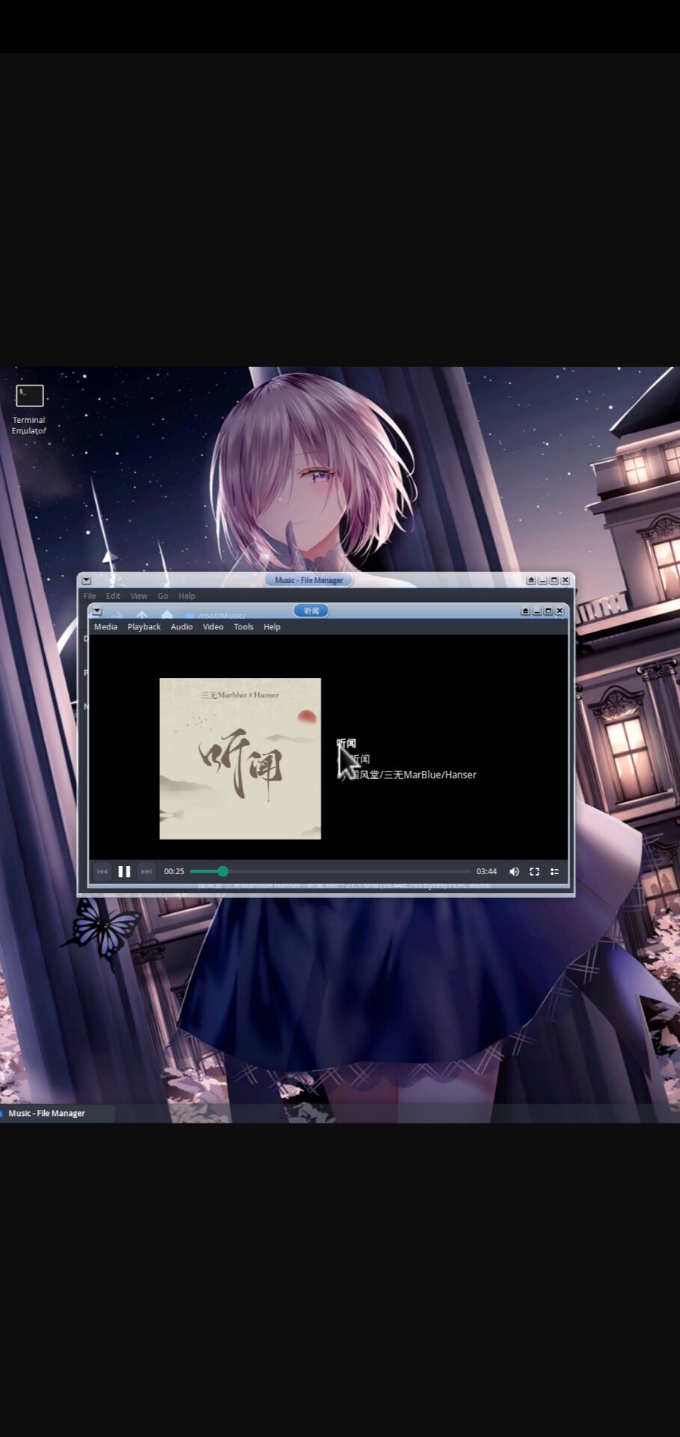This screenshot has width=680, height=1437.
Task: Minimize the File Manager window
Action: (x=542, y=580)
